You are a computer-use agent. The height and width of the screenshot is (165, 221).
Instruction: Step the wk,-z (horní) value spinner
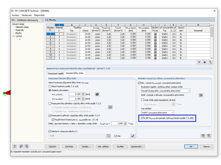tap(83, 94)
